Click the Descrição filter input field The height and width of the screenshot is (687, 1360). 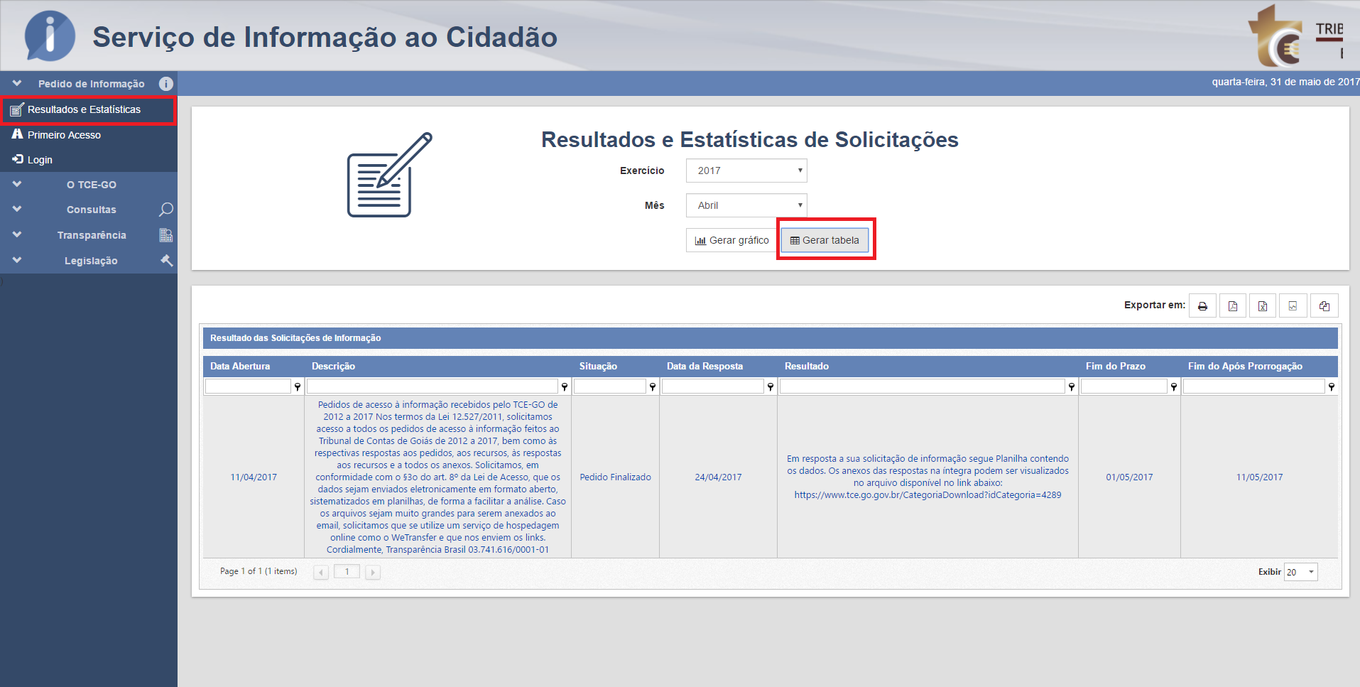coord(433,386)
